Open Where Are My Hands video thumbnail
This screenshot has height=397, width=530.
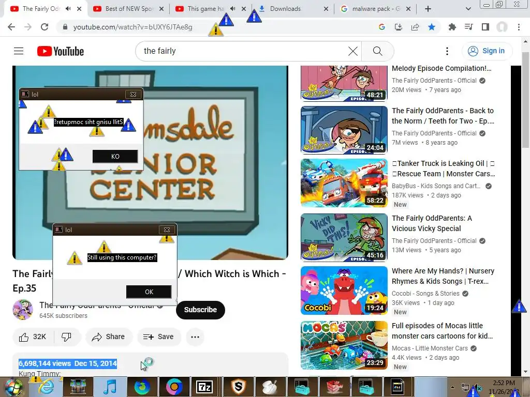click(x=344, y=291)
